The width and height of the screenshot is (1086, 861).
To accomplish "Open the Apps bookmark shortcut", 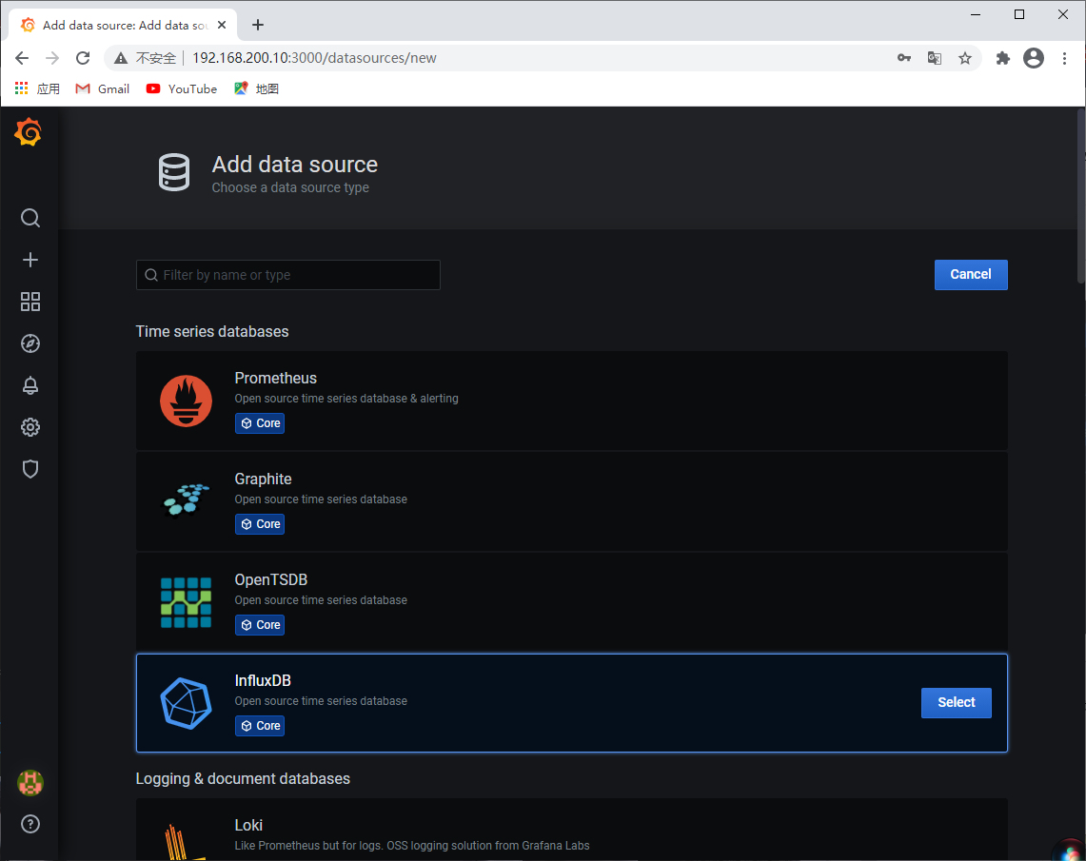I will (x=37, y=88).
